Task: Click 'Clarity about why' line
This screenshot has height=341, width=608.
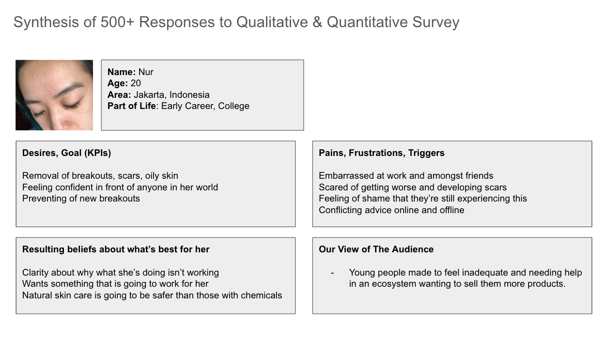Action: tap(121, 273)
